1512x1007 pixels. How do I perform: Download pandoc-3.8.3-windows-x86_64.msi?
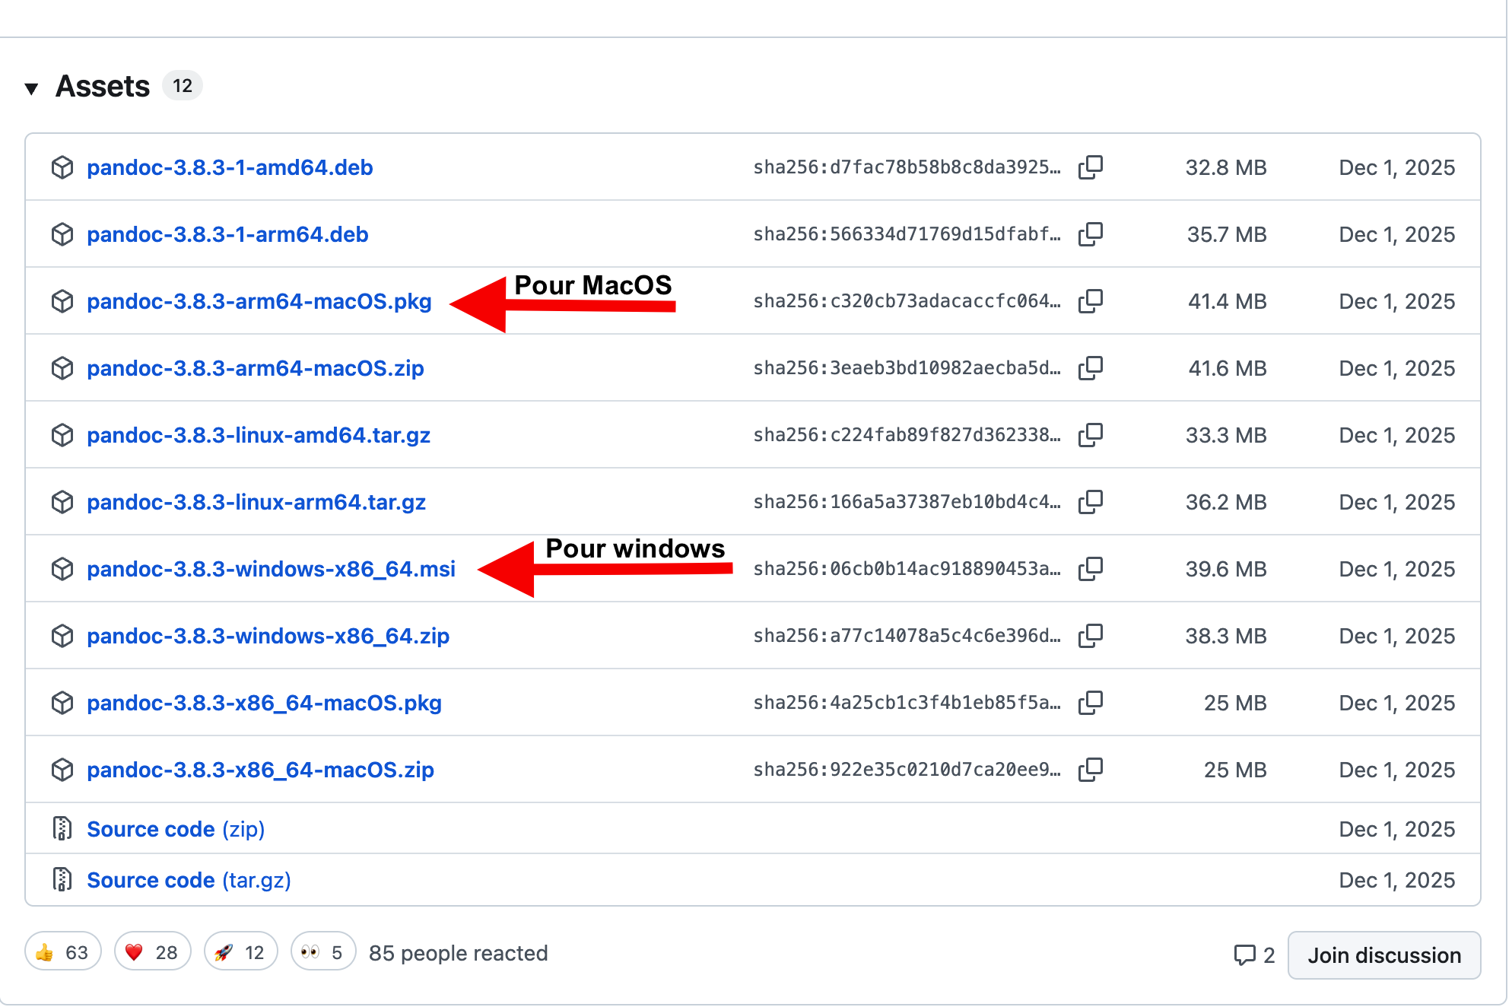click(x=271, y=569)
